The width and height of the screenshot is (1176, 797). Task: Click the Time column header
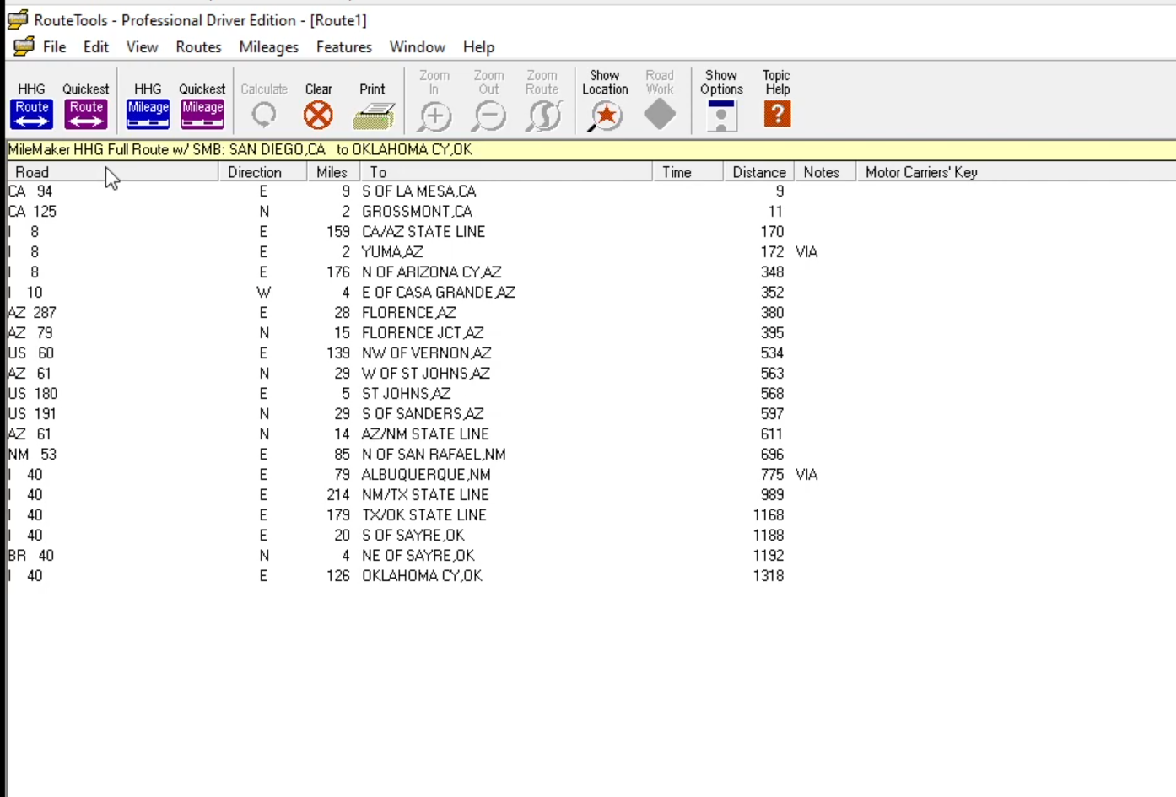pos(688,172)
